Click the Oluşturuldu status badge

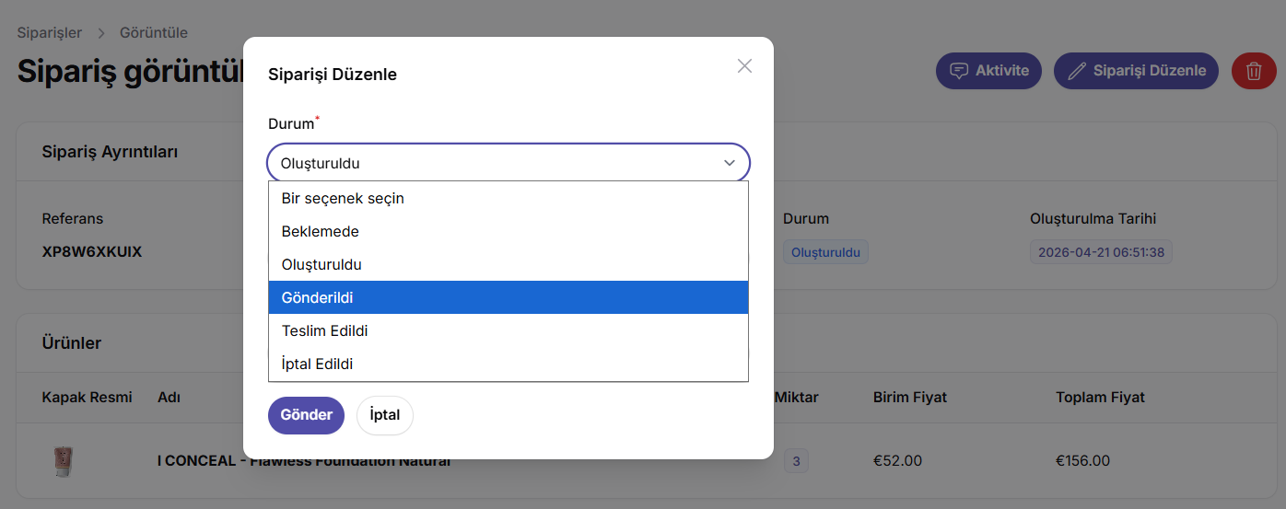click(825, 252)
